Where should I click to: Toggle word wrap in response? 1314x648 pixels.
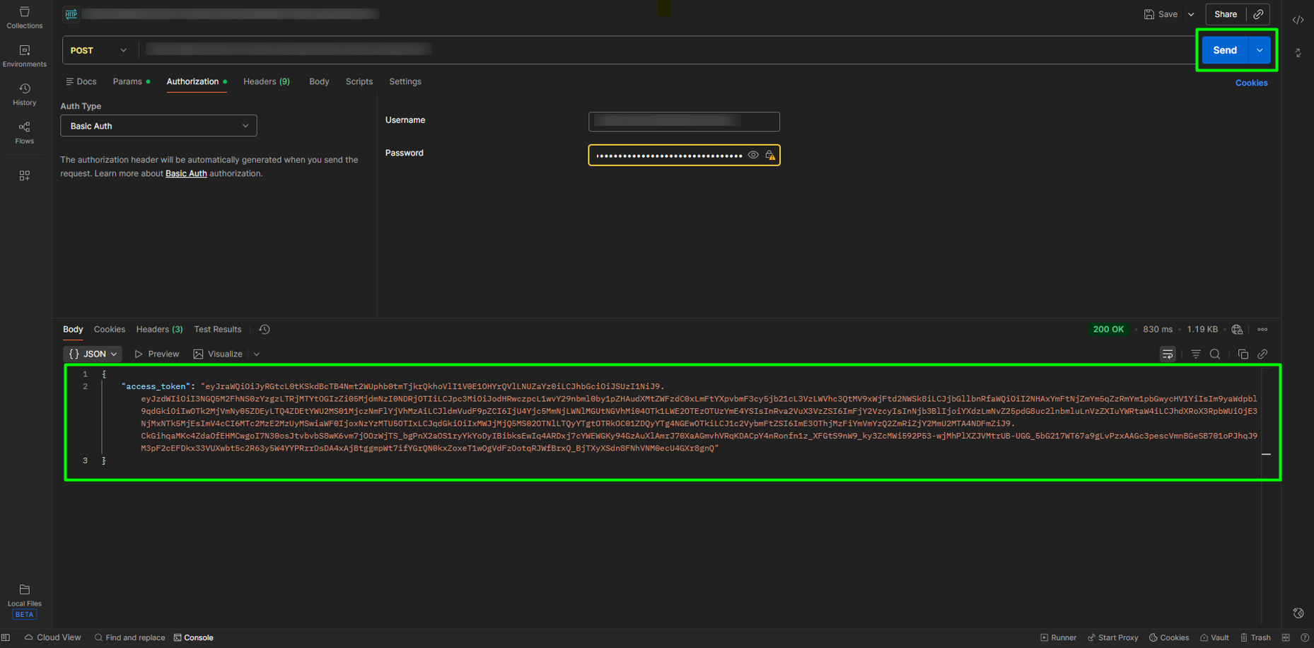1168,354
